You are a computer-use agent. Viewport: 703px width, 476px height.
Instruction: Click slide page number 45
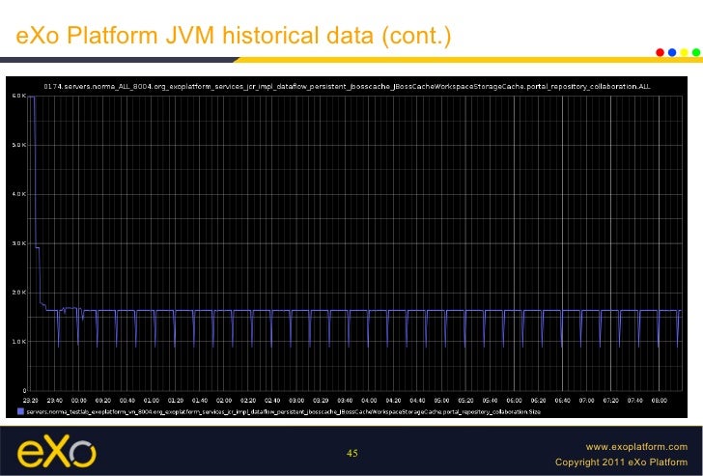pyautogui.click(x=351, y=453)
